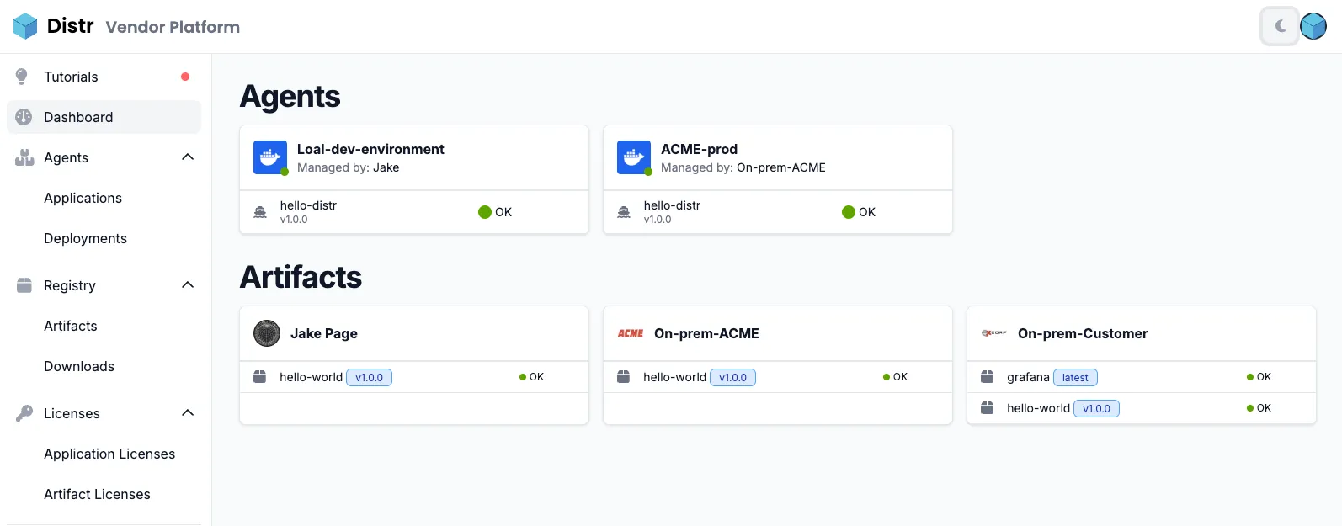The width and height of the screenshot is (1342, 526).
Task: Click OK status in grafana row
Action: tap(1259, 377)
